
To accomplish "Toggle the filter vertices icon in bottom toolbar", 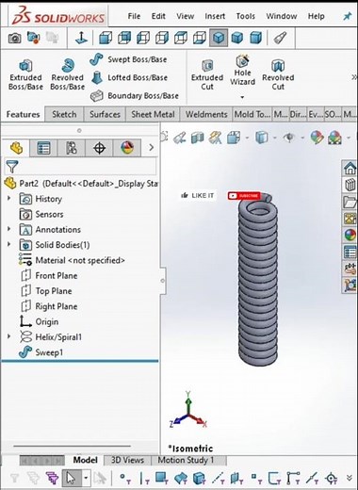I will [125, 479].
